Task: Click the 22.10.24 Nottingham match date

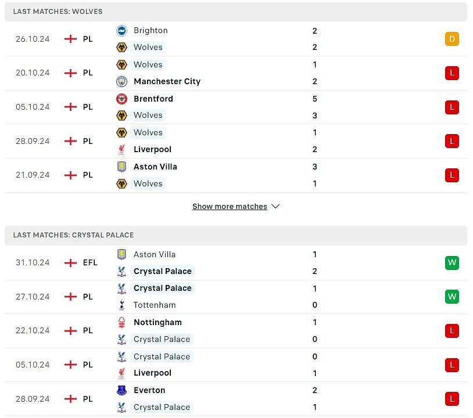Action: pyautogui.click(x=33, y=330)
